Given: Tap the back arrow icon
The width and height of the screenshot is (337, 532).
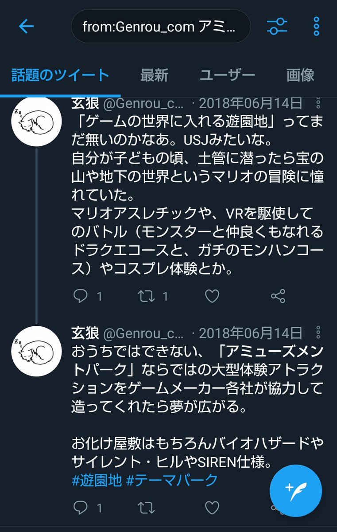Looking at the screenshot, I should (26, 27).
